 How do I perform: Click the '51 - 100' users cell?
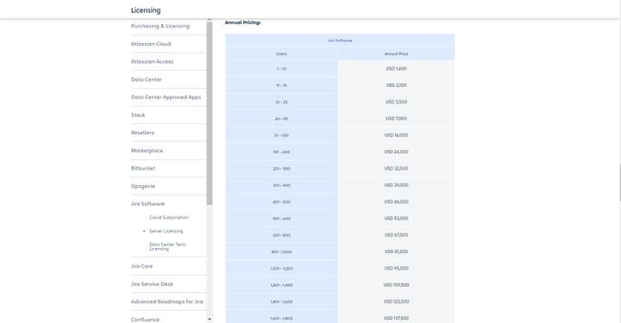pos(281,135)
